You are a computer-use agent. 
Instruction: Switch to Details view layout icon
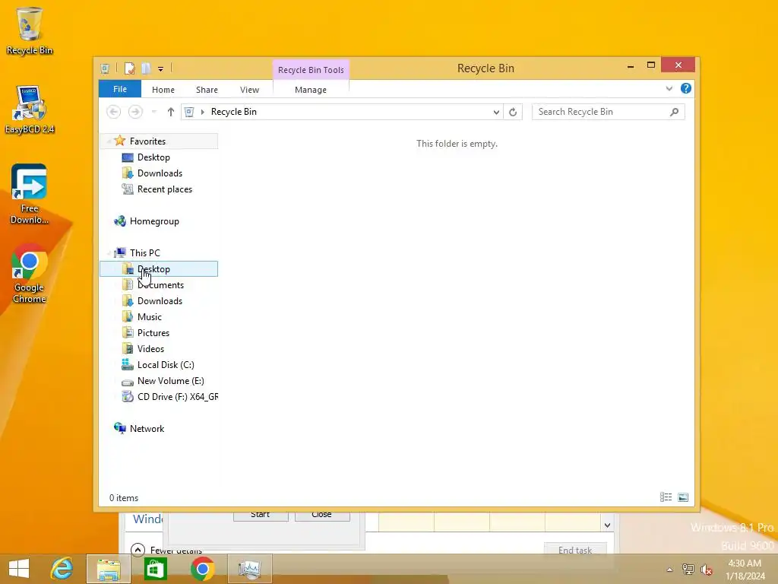pos(666,497)
